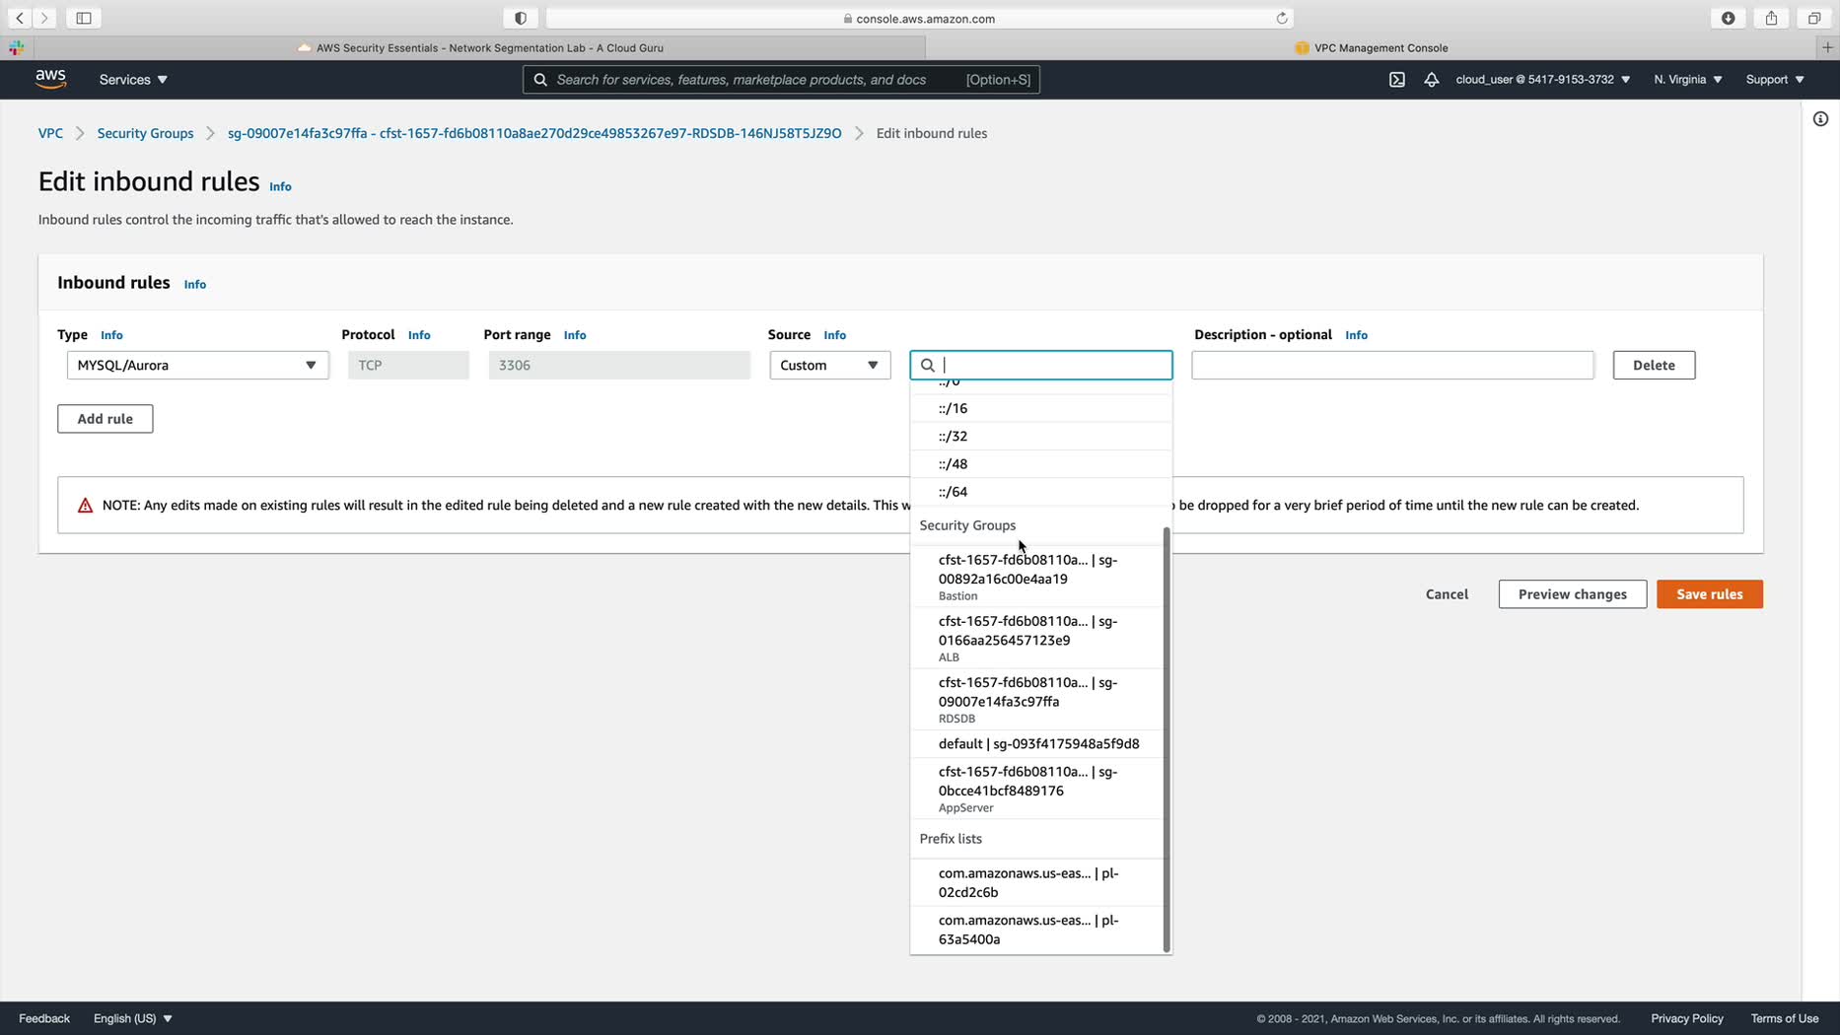Open Info link beside Inbound rules heading

pos(194,284)
